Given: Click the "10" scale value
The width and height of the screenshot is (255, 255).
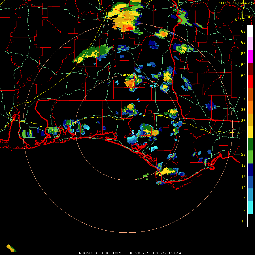Looking at the screenshot, I should (x=243, y=188).
